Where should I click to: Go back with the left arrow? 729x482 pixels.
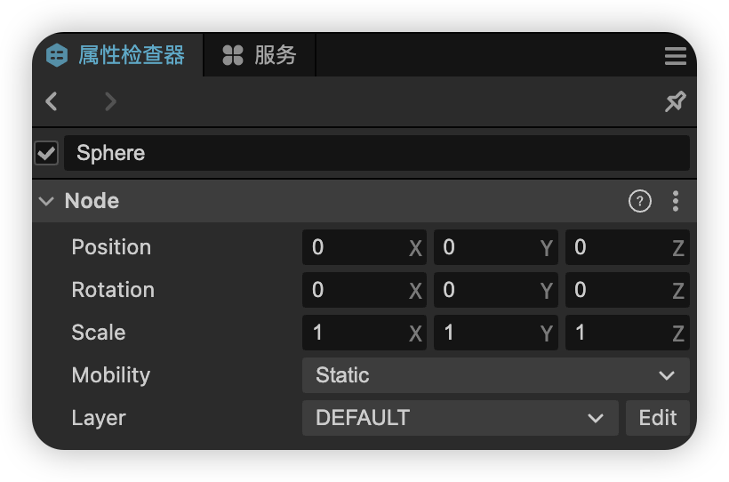tap(52, 101)
